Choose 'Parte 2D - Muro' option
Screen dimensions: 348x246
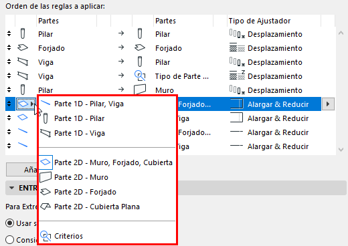coord(107,177)
